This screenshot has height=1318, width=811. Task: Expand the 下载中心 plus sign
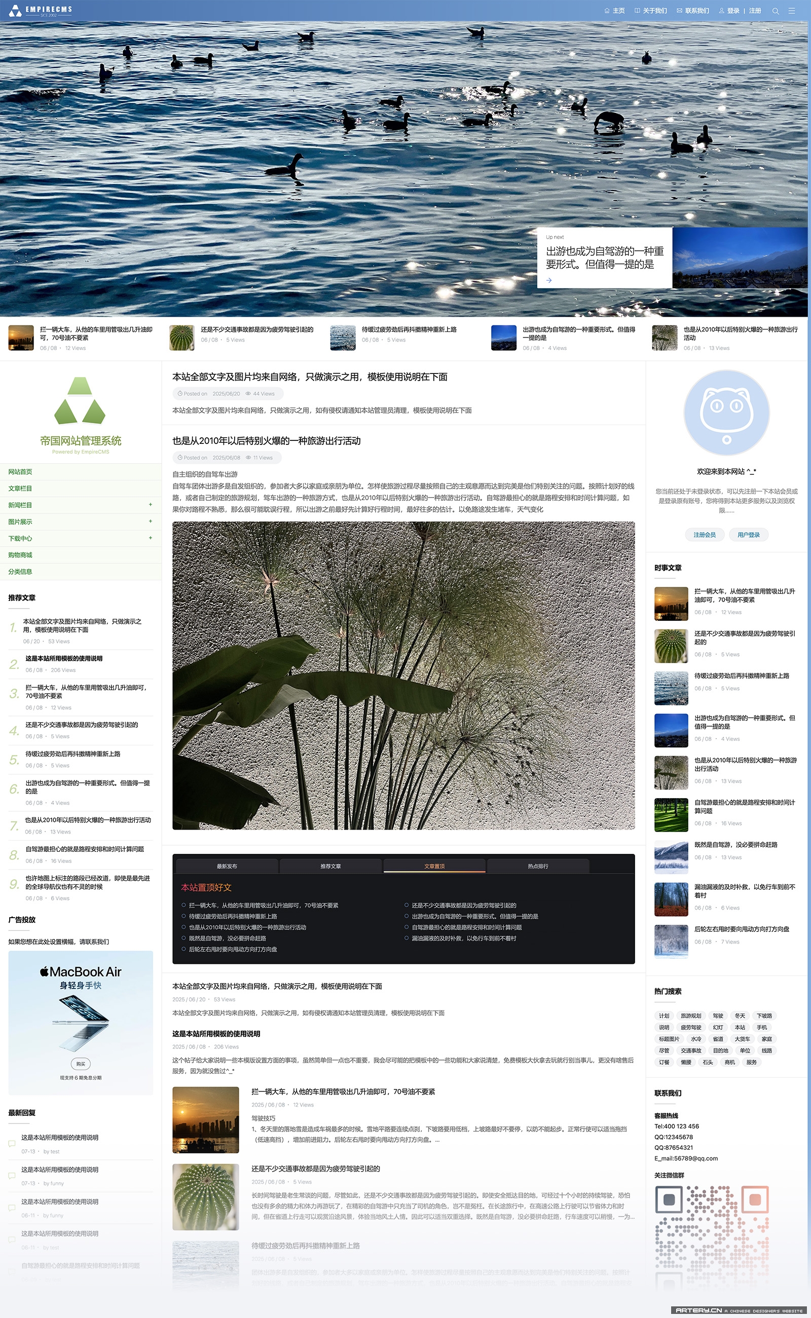tap(150, 538)
